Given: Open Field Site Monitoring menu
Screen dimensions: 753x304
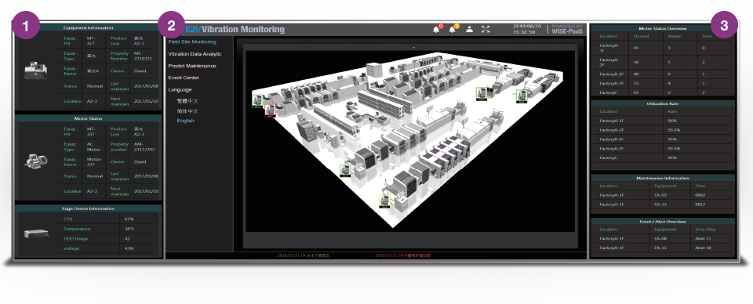Looking at the screenshot, I should 192,42.
